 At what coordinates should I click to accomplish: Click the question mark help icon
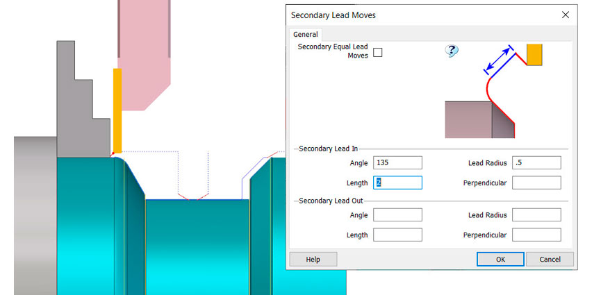(x=452, y=51)
